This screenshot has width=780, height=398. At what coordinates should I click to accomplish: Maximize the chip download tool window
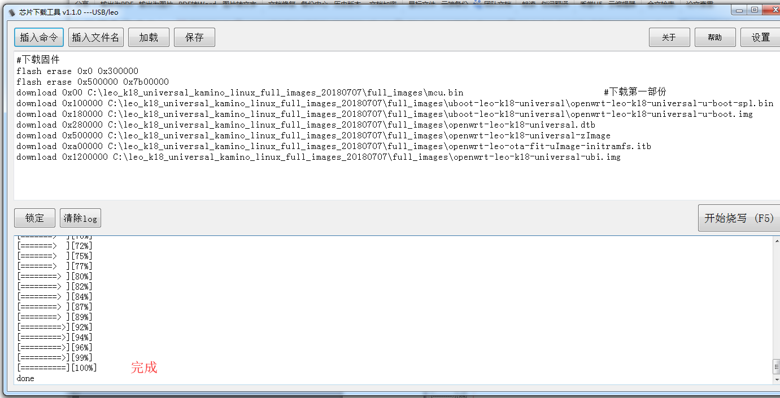point(755,10)
